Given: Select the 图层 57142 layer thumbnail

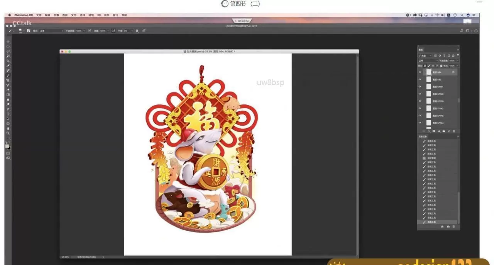Looking at the screenshot, I should (428, 108).
